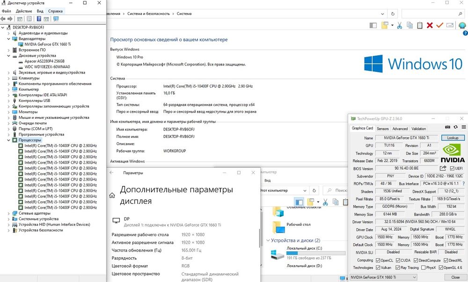Click magnifier search icon in System window

[460, 14]
